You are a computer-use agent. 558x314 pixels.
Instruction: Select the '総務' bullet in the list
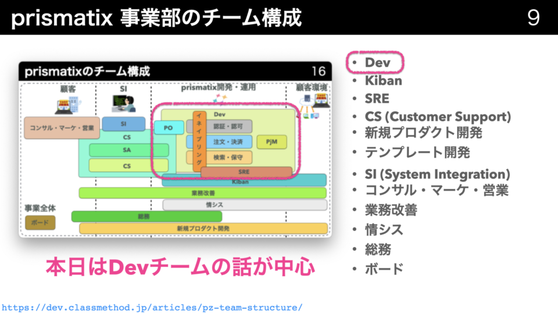(x=378, y=249)
